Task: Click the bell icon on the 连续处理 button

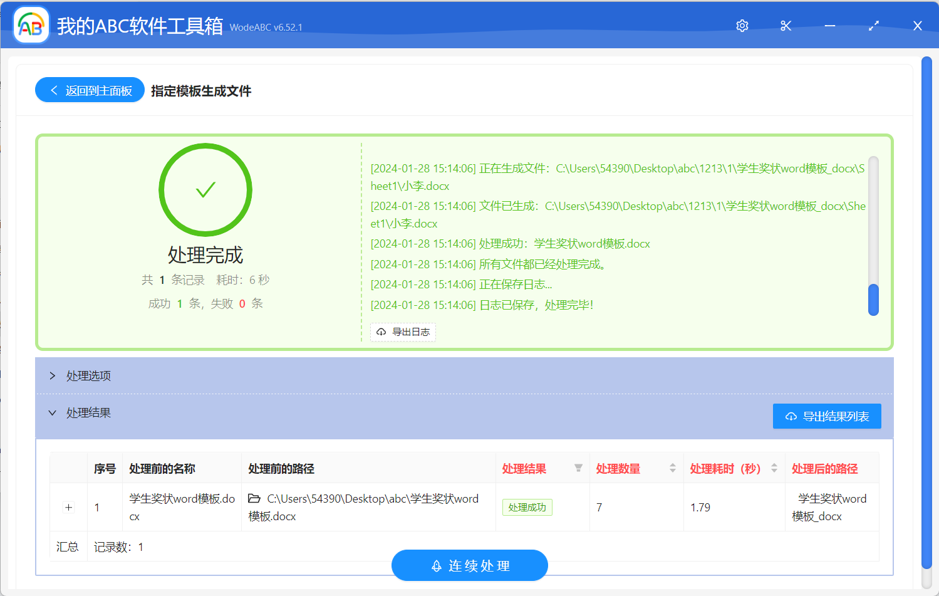Action: tap(436, 565)
